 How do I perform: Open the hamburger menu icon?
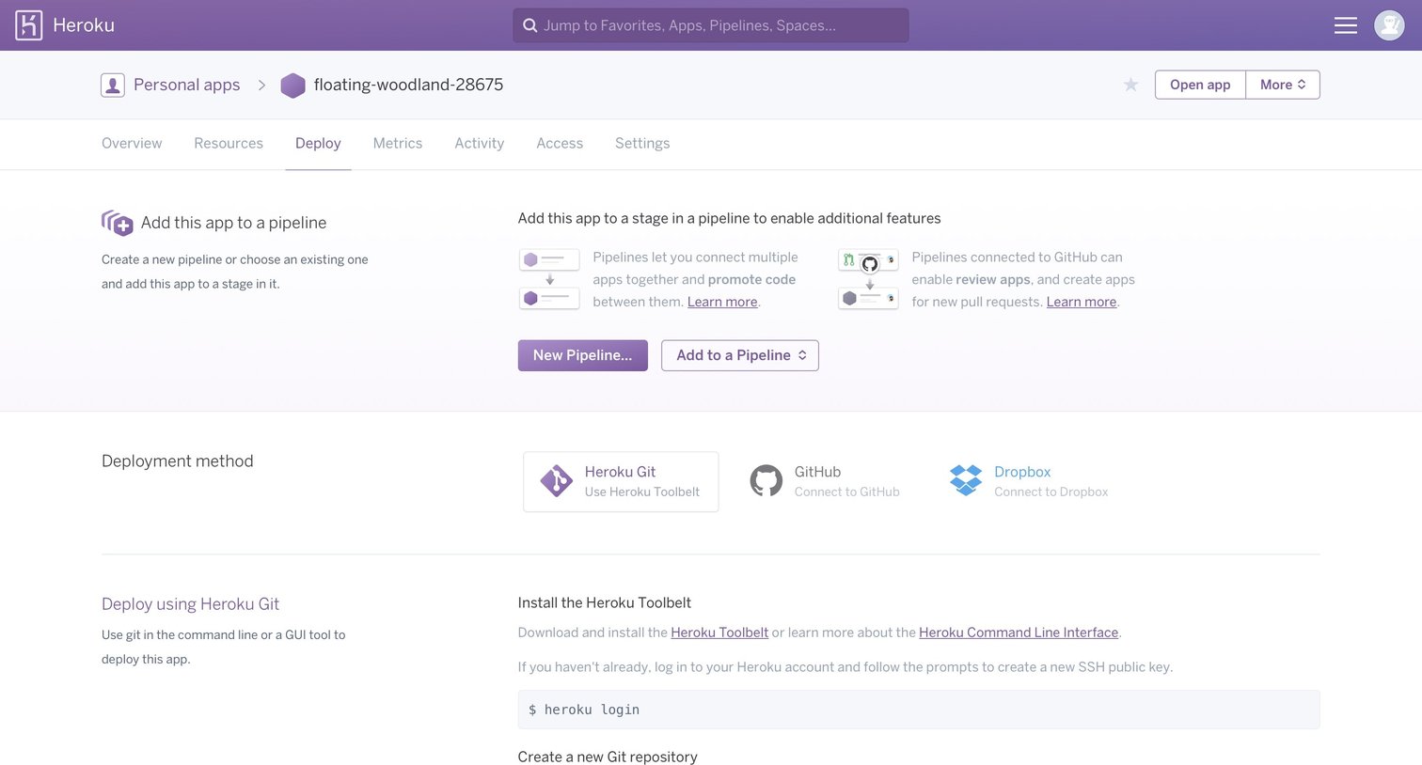(x=1345, y=25)
